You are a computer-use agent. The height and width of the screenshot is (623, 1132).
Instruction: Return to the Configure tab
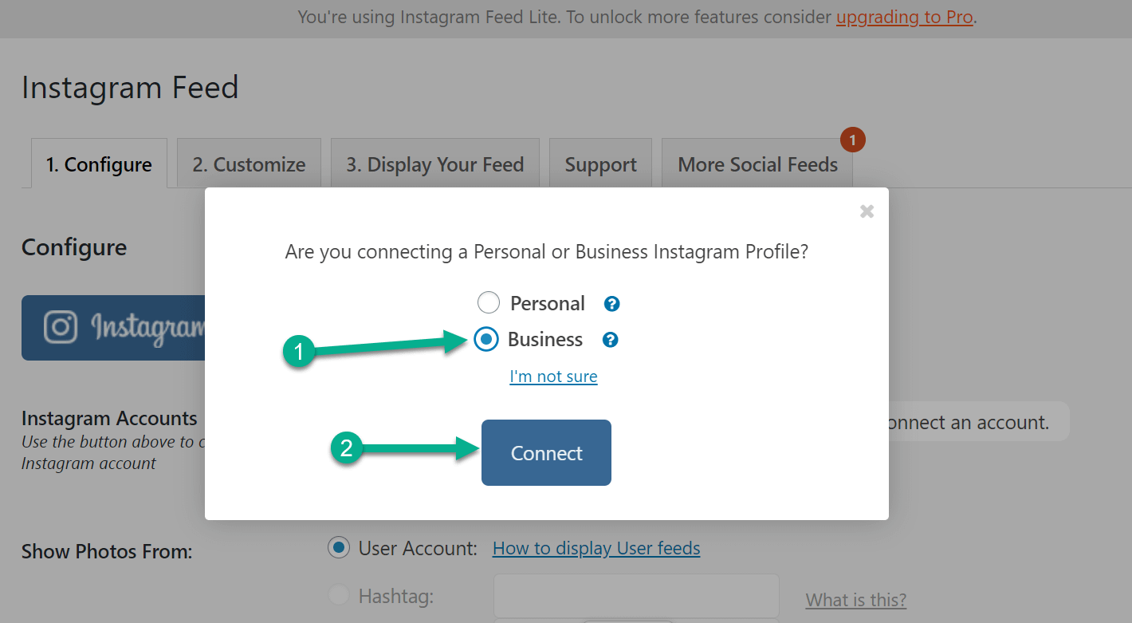tap(98, 164)
